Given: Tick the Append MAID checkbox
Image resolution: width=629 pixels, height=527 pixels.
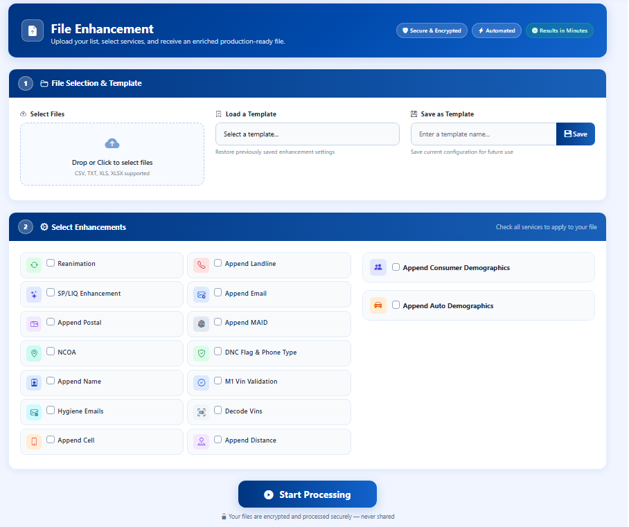Looking at the screenshot, I should click(218, 321).
